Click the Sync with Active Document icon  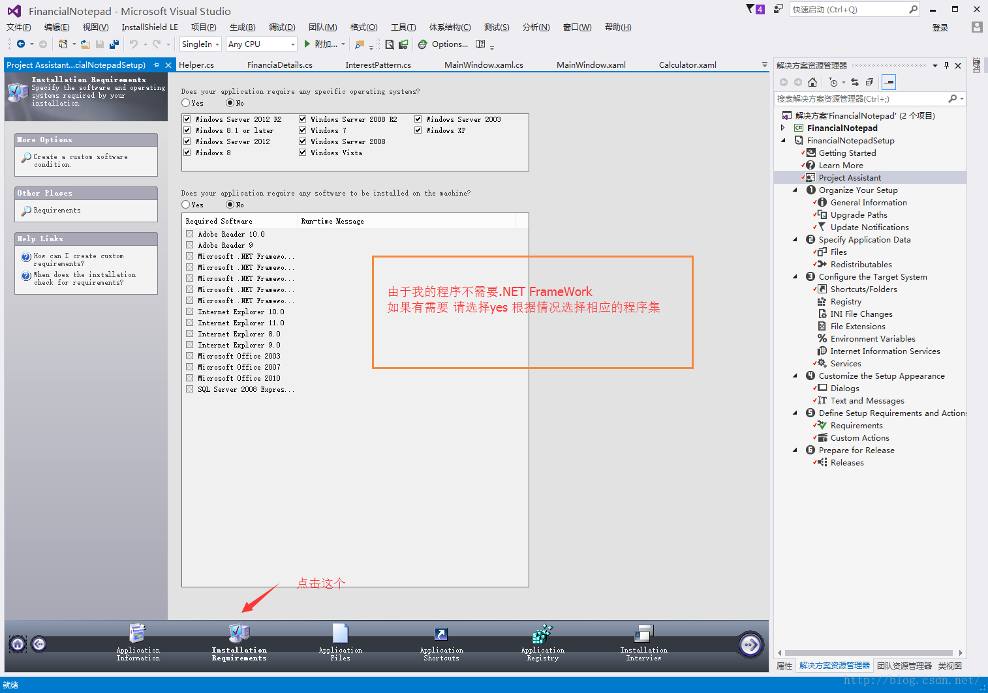855,82
